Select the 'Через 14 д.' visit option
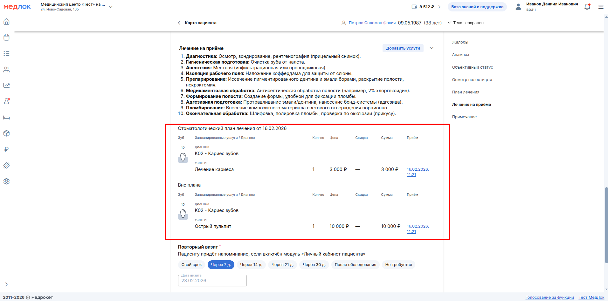Screen dimensions: 608x301 pyautogui.click(x=251, y=265)
